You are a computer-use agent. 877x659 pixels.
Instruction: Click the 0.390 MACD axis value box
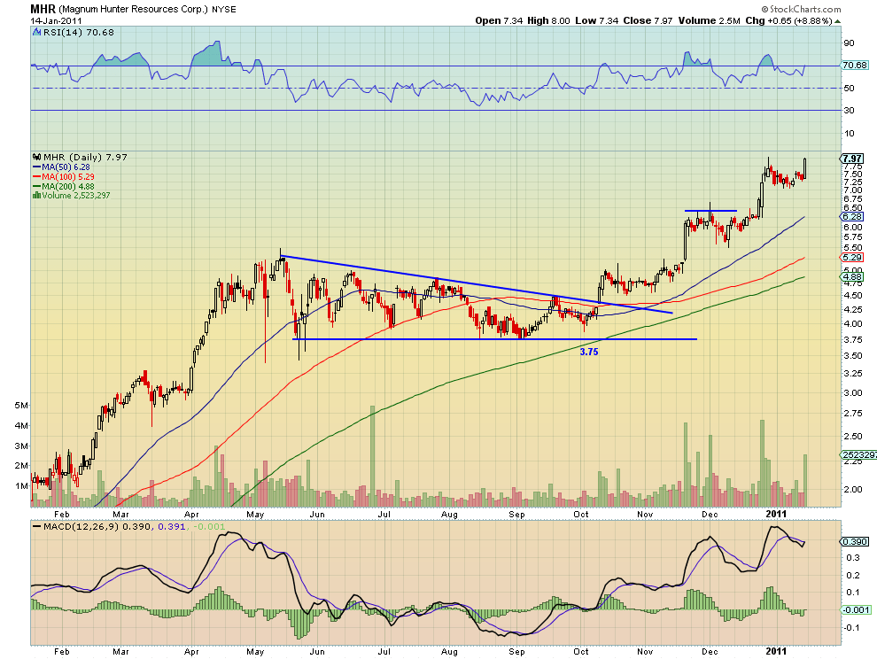pos(854,541)
